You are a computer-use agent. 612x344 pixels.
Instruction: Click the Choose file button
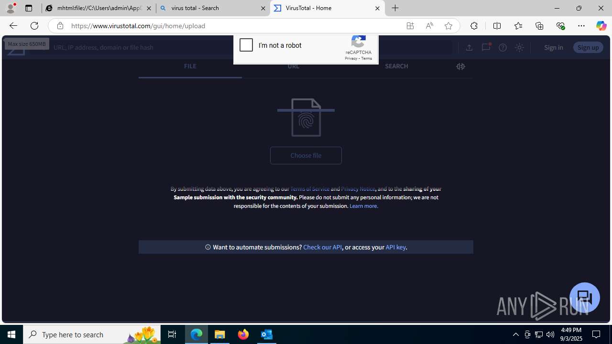click(x=306, y=155)
